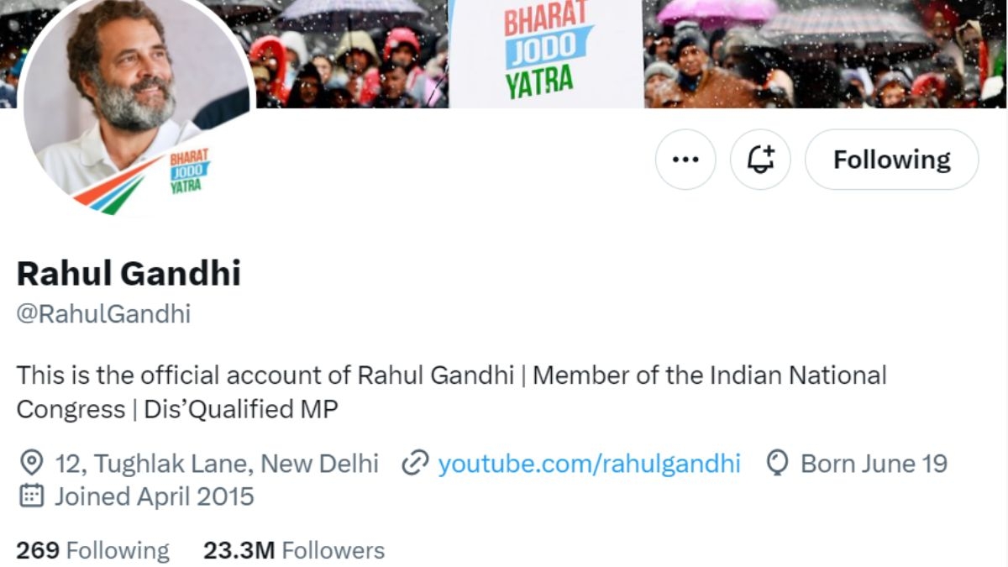View the 23.3M Followers list
Image resolution: width=1008 pixels, height=567 pixels.
click(x=294, y=550)
